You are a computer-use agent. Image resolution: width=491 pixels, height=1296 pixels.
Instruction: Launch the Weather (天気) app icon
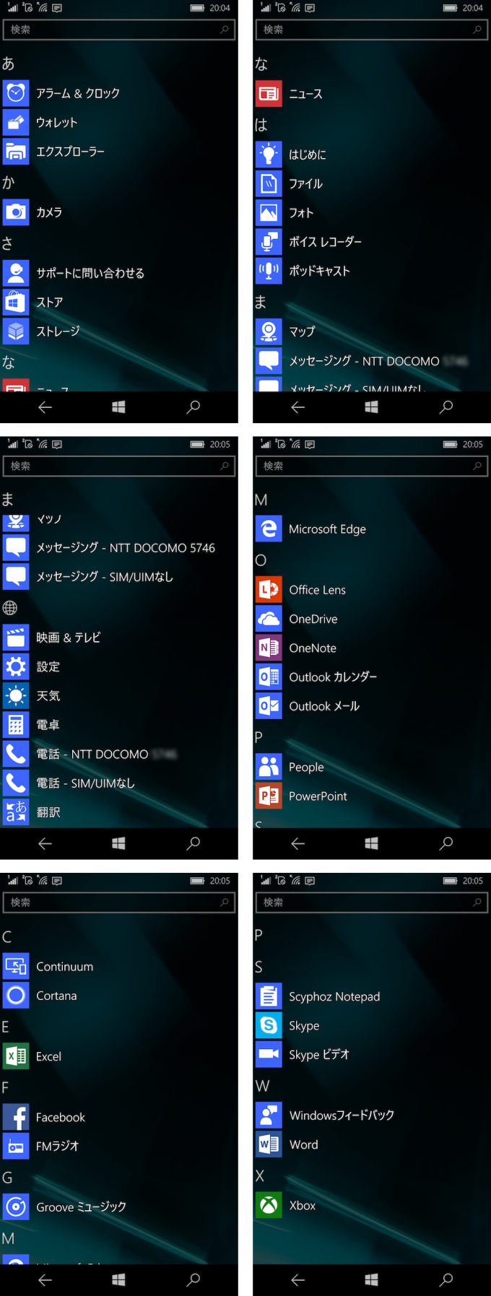pos(16,696)
